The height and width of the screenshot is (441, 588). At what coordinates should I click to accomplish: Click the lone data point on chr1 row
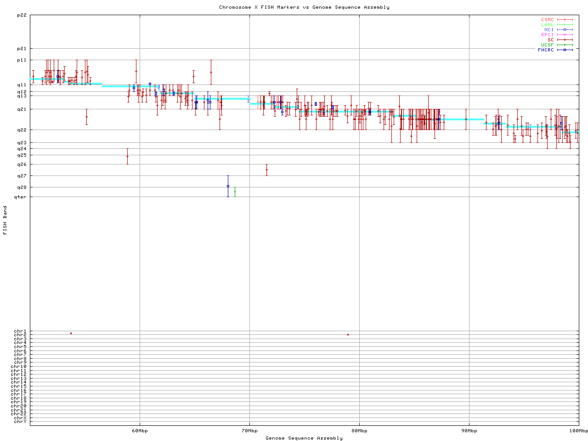tap(71, 333)
